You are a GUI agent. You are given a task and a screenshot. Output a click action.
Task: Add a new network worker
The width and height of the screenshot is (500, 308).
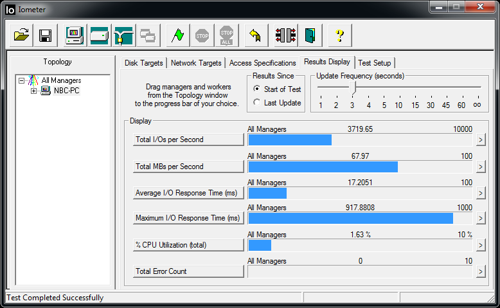(123, 35)
